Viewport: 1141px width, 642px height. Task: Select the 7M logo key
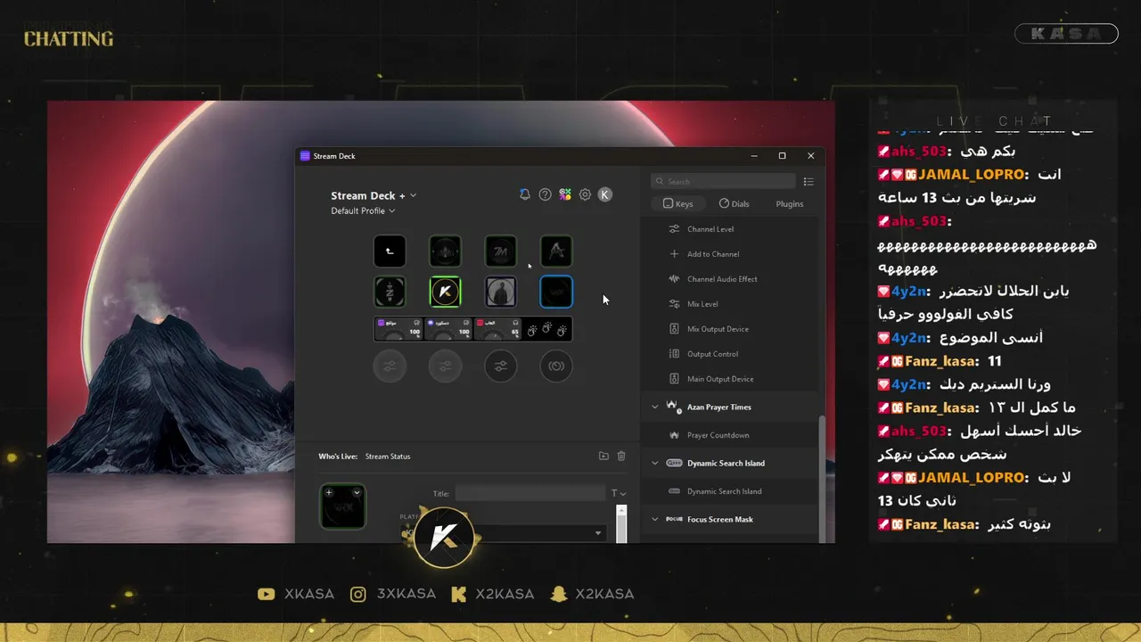coord(501,251)
